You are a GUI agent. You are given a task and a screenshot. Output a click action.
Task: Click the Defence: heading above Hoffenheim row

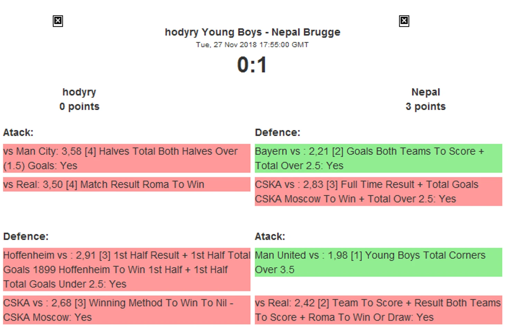point(26,236)
